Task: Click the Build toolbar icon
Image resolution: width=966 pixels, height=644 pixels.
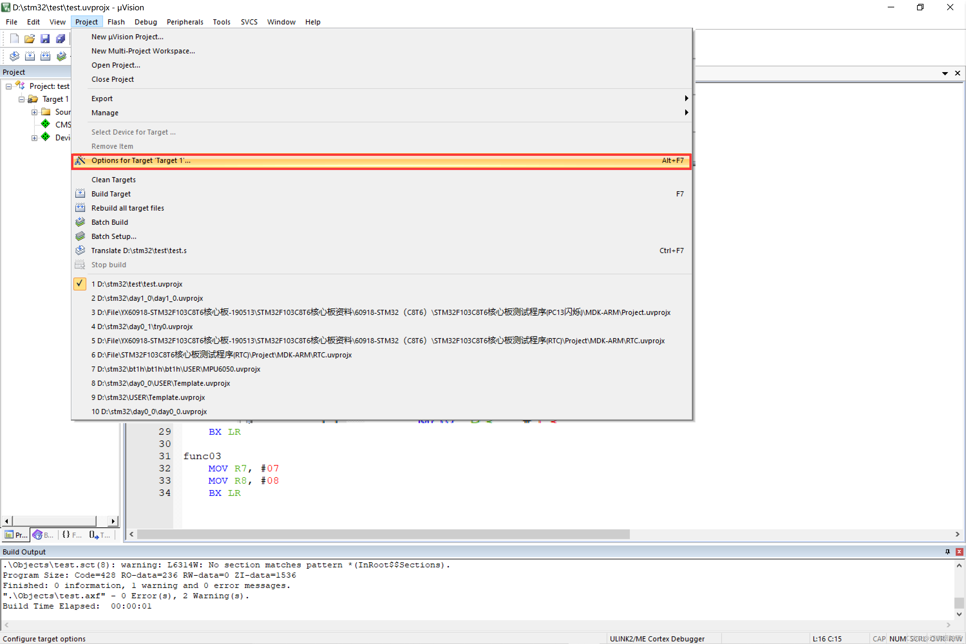Action: click(30, 56)
